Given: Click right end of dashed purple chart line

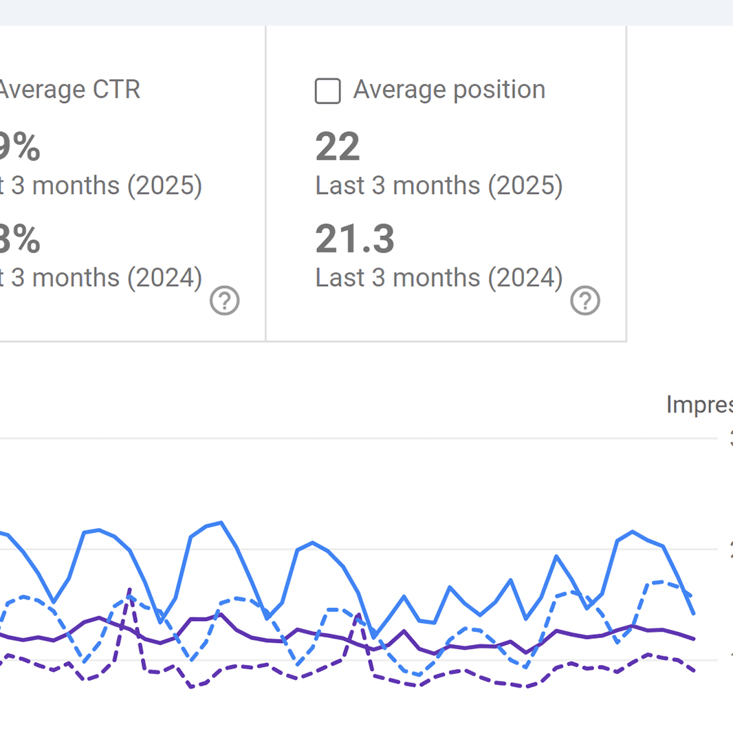Looking at the screenshot, I should (x=693, y=670).
